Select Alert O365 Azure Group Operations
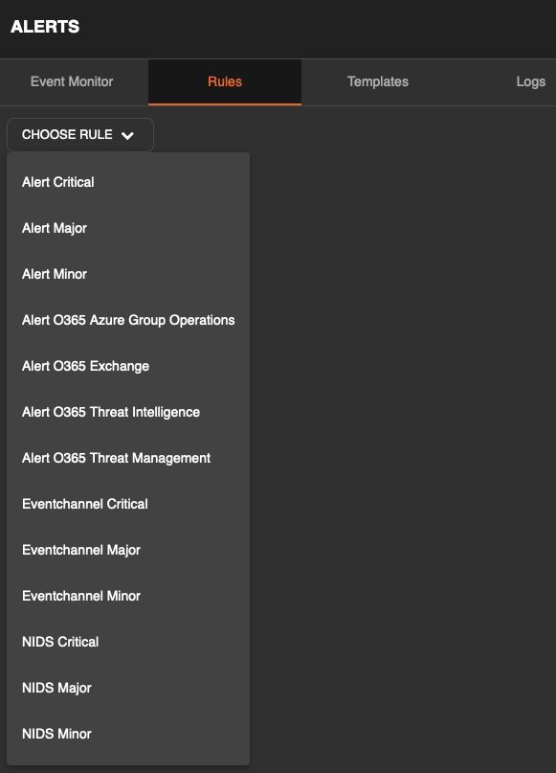 [128, 320]
